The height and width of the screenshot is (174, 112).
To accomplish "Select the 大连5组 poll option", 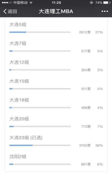I will point(56,28).
